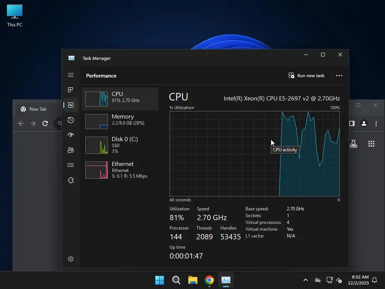Open Chrome's profile avatar icon
Image resolution: width=385 pixels, height=289 pixels.
(364, 123)
